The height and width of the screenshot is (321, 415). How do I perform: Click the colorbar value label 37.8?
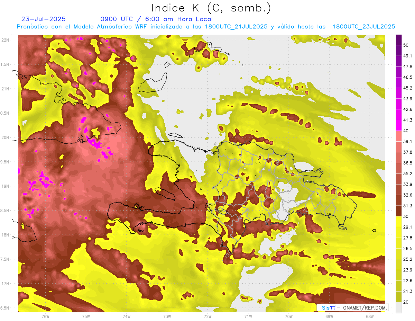(408, 152)
